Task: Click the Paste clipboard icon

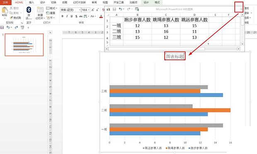Action: coord(5,10)
